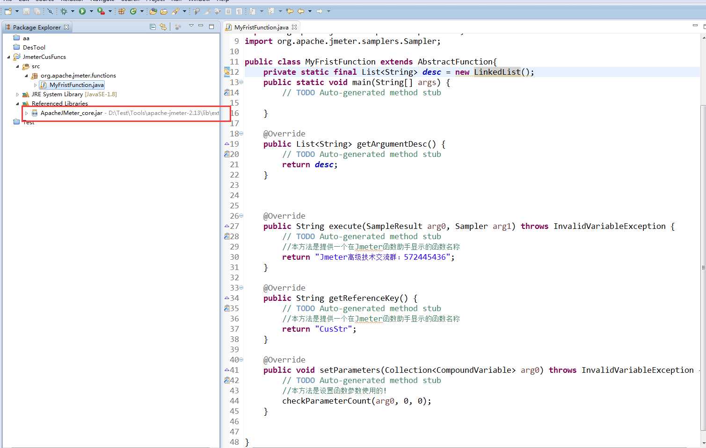Select org.apache.jmeter.functions package label
Image resolution: width=706 pixels, height=448 pixels.
[x=78, y=76]
